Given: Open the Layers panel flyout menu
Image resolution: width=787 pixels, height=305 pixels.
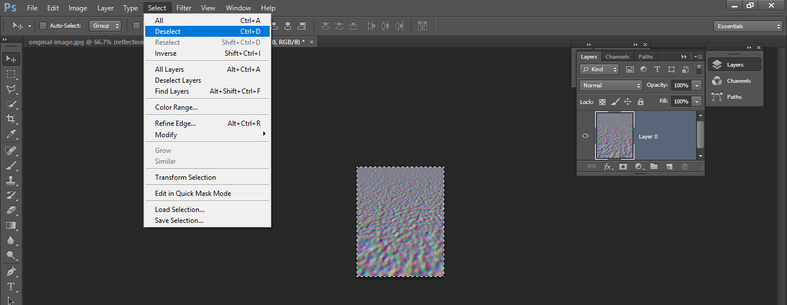Looking at the screenshot, I should (698, 57).
